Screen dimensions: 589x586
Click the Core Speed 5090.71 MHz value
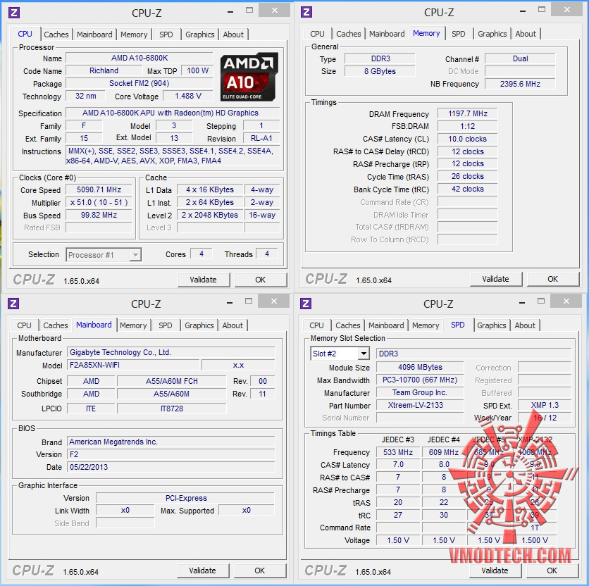[x=99, y=189]
